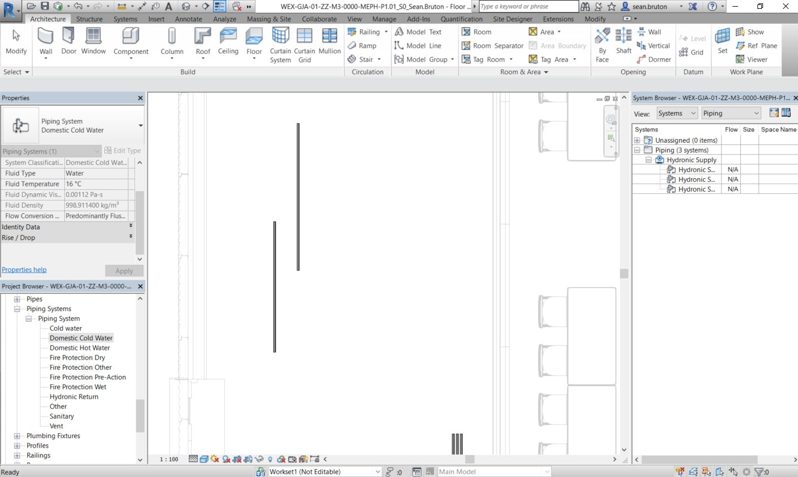The height and width of the screenshot is (477, 798).
Task: Open the Properties help link
Action: click(24, 269)
